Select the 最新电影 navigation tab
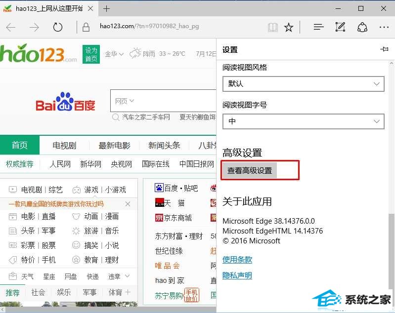 (114, 145)
